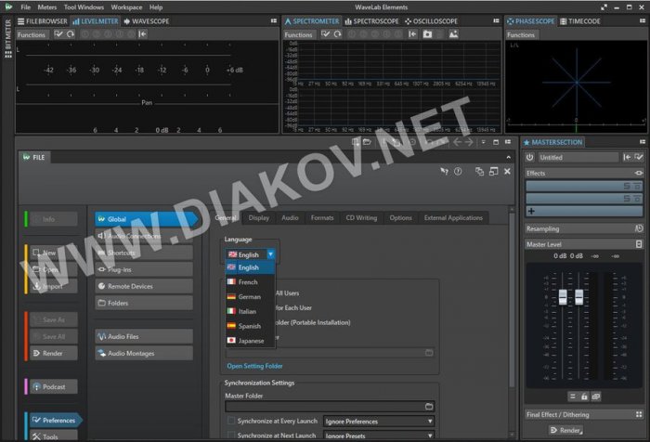Switch to the Wavescope tab
The height and width of the screenshot is (442, 650).
click(147, 21)
